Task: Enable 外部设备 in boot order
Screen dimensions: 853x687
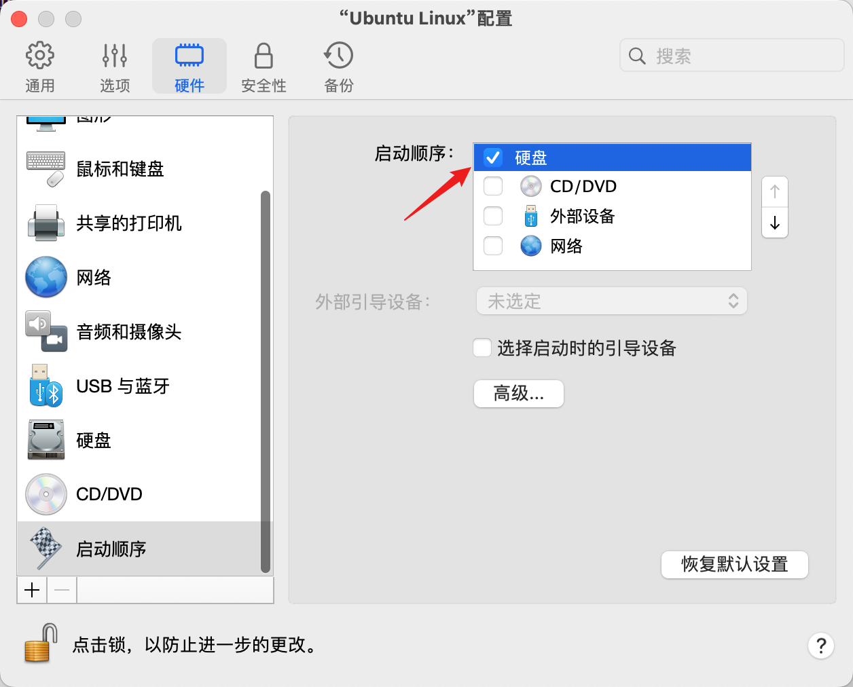Action: pyautogui.click(x=493, y=217)
